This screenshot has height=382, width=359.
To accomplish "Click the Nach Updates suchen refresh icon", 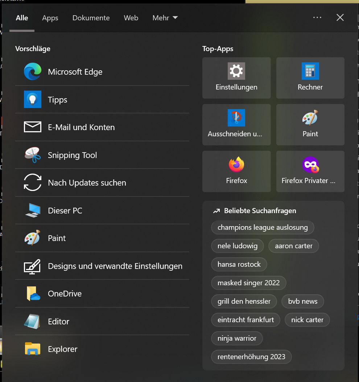I will click(32, 182).
